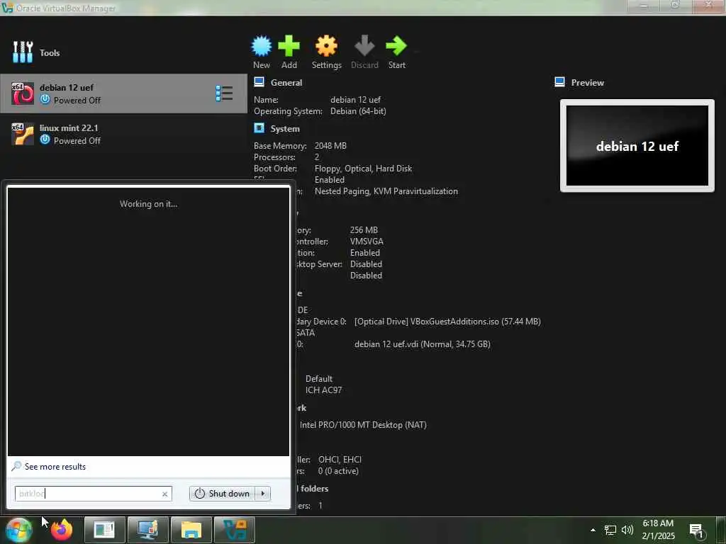Click the greyed Discard arrow
This screenshot has height=544, width=726.
tap(364, 52)
